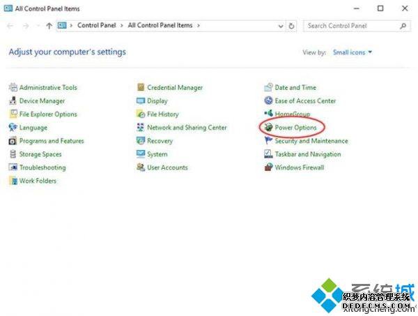Open the File Explorer Options link
The width and height of the screenshot is (418, 316).
(48, 114)
